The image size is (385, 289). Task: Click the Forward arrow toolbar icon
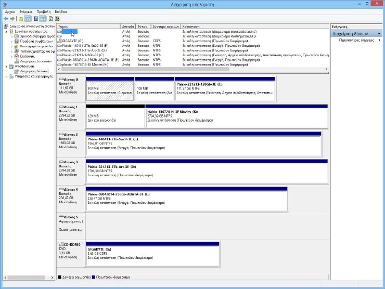point(12,19)
